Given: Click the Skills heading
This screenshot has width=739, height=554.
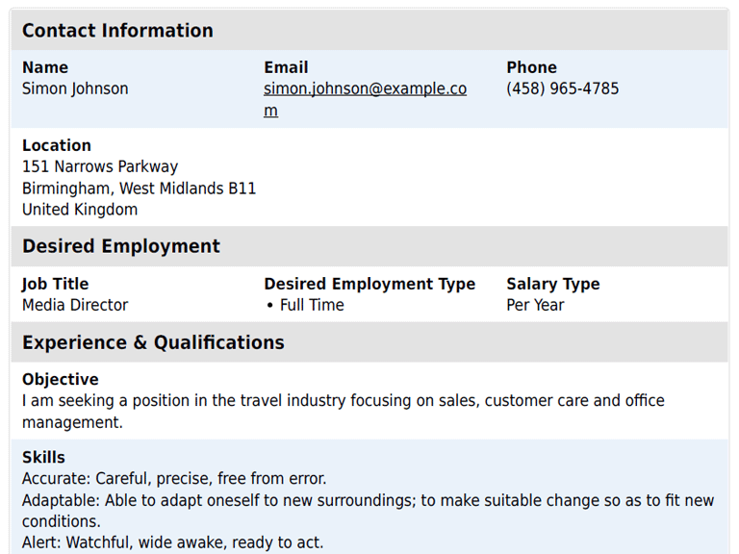Looking at the screenshot, I should tap(43, 457).
